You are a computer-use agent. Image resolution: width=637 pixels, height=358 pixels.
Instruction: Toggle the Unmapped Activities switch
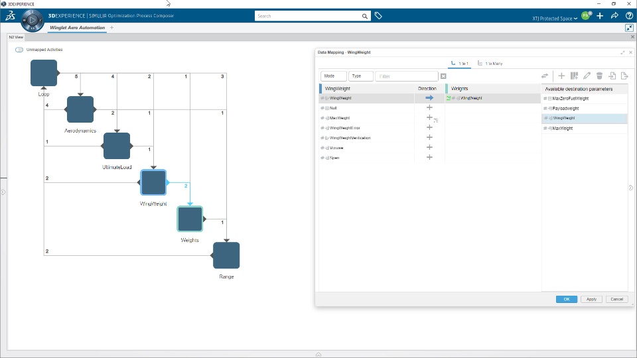pyautogui.click(x=19, y=50)
